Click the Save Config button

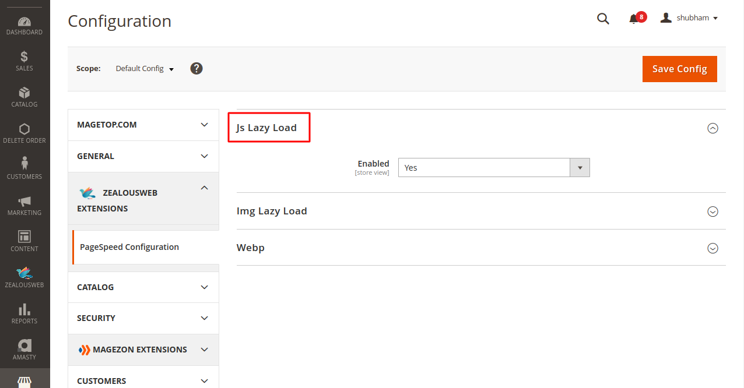click(x=679, y=69)
